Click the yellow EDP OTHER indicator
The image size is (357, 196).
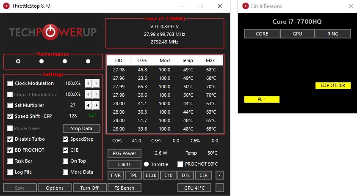tap(333, 85)
